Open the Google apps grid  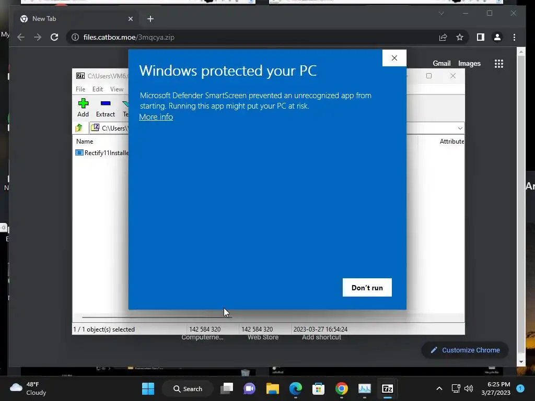[x=499, y=63]
